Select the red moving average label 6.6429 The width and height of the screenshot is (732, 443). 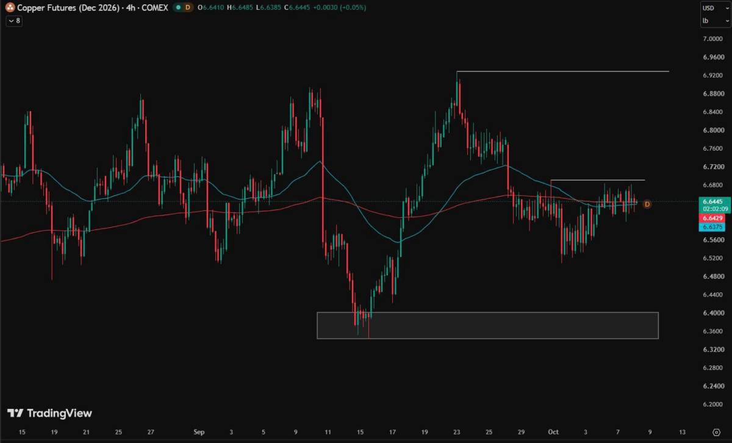[x=712, y=218]
